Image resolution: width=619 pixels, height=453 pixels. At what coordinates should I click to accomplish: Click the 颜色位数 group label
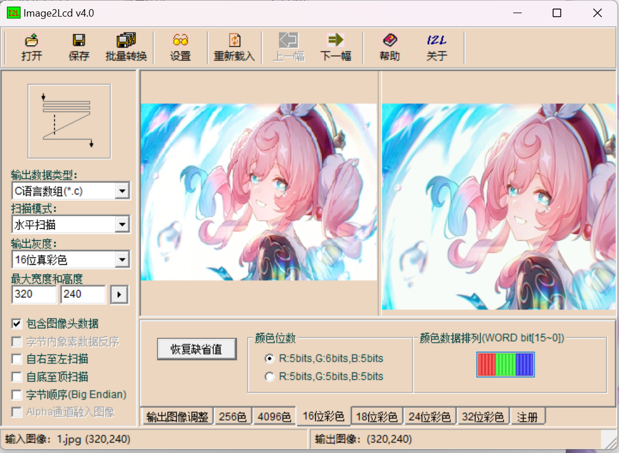275,338
